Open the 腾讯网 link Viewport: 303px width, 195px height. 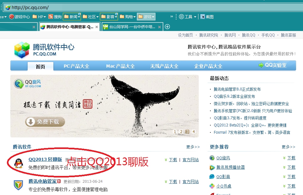230,35
